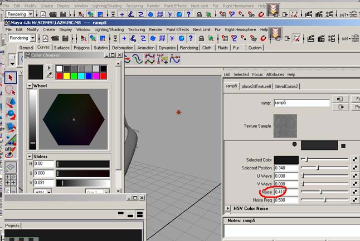Toggle snap to points
This screenshot has width=360, height=241.
(244, 38)
